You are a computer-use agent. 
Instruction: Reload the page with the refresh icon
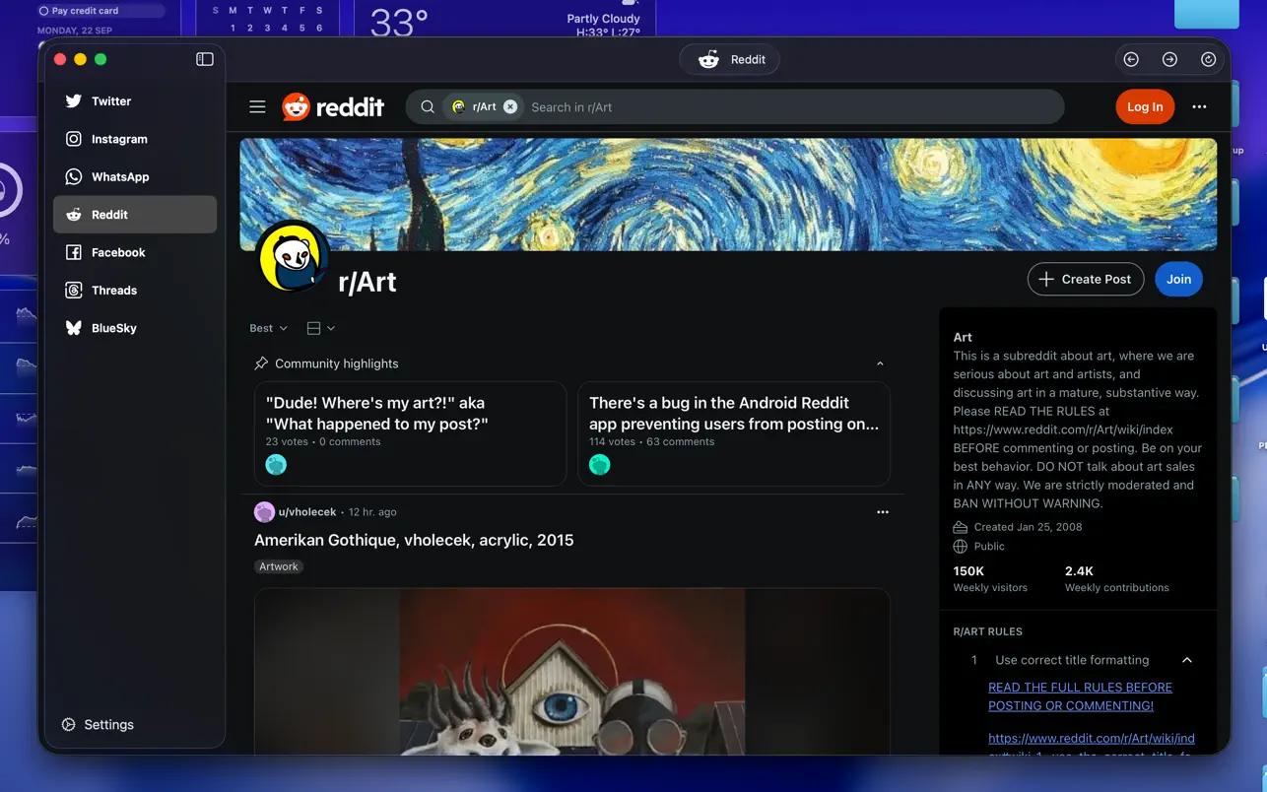click(x=1209, y=59)
